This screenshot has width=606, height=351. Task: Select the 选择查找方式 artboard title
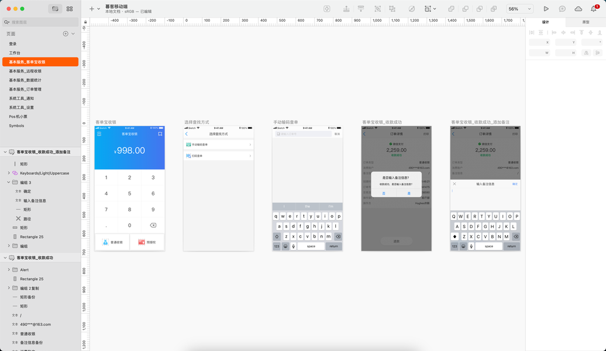197,122
